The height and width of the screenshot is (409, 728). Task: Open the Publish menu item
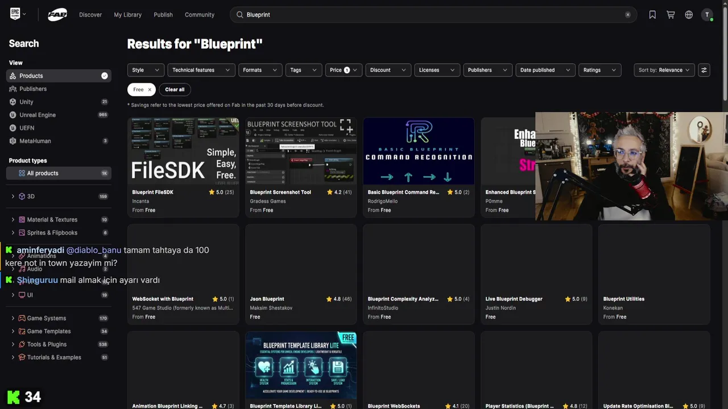click(163, 15)
